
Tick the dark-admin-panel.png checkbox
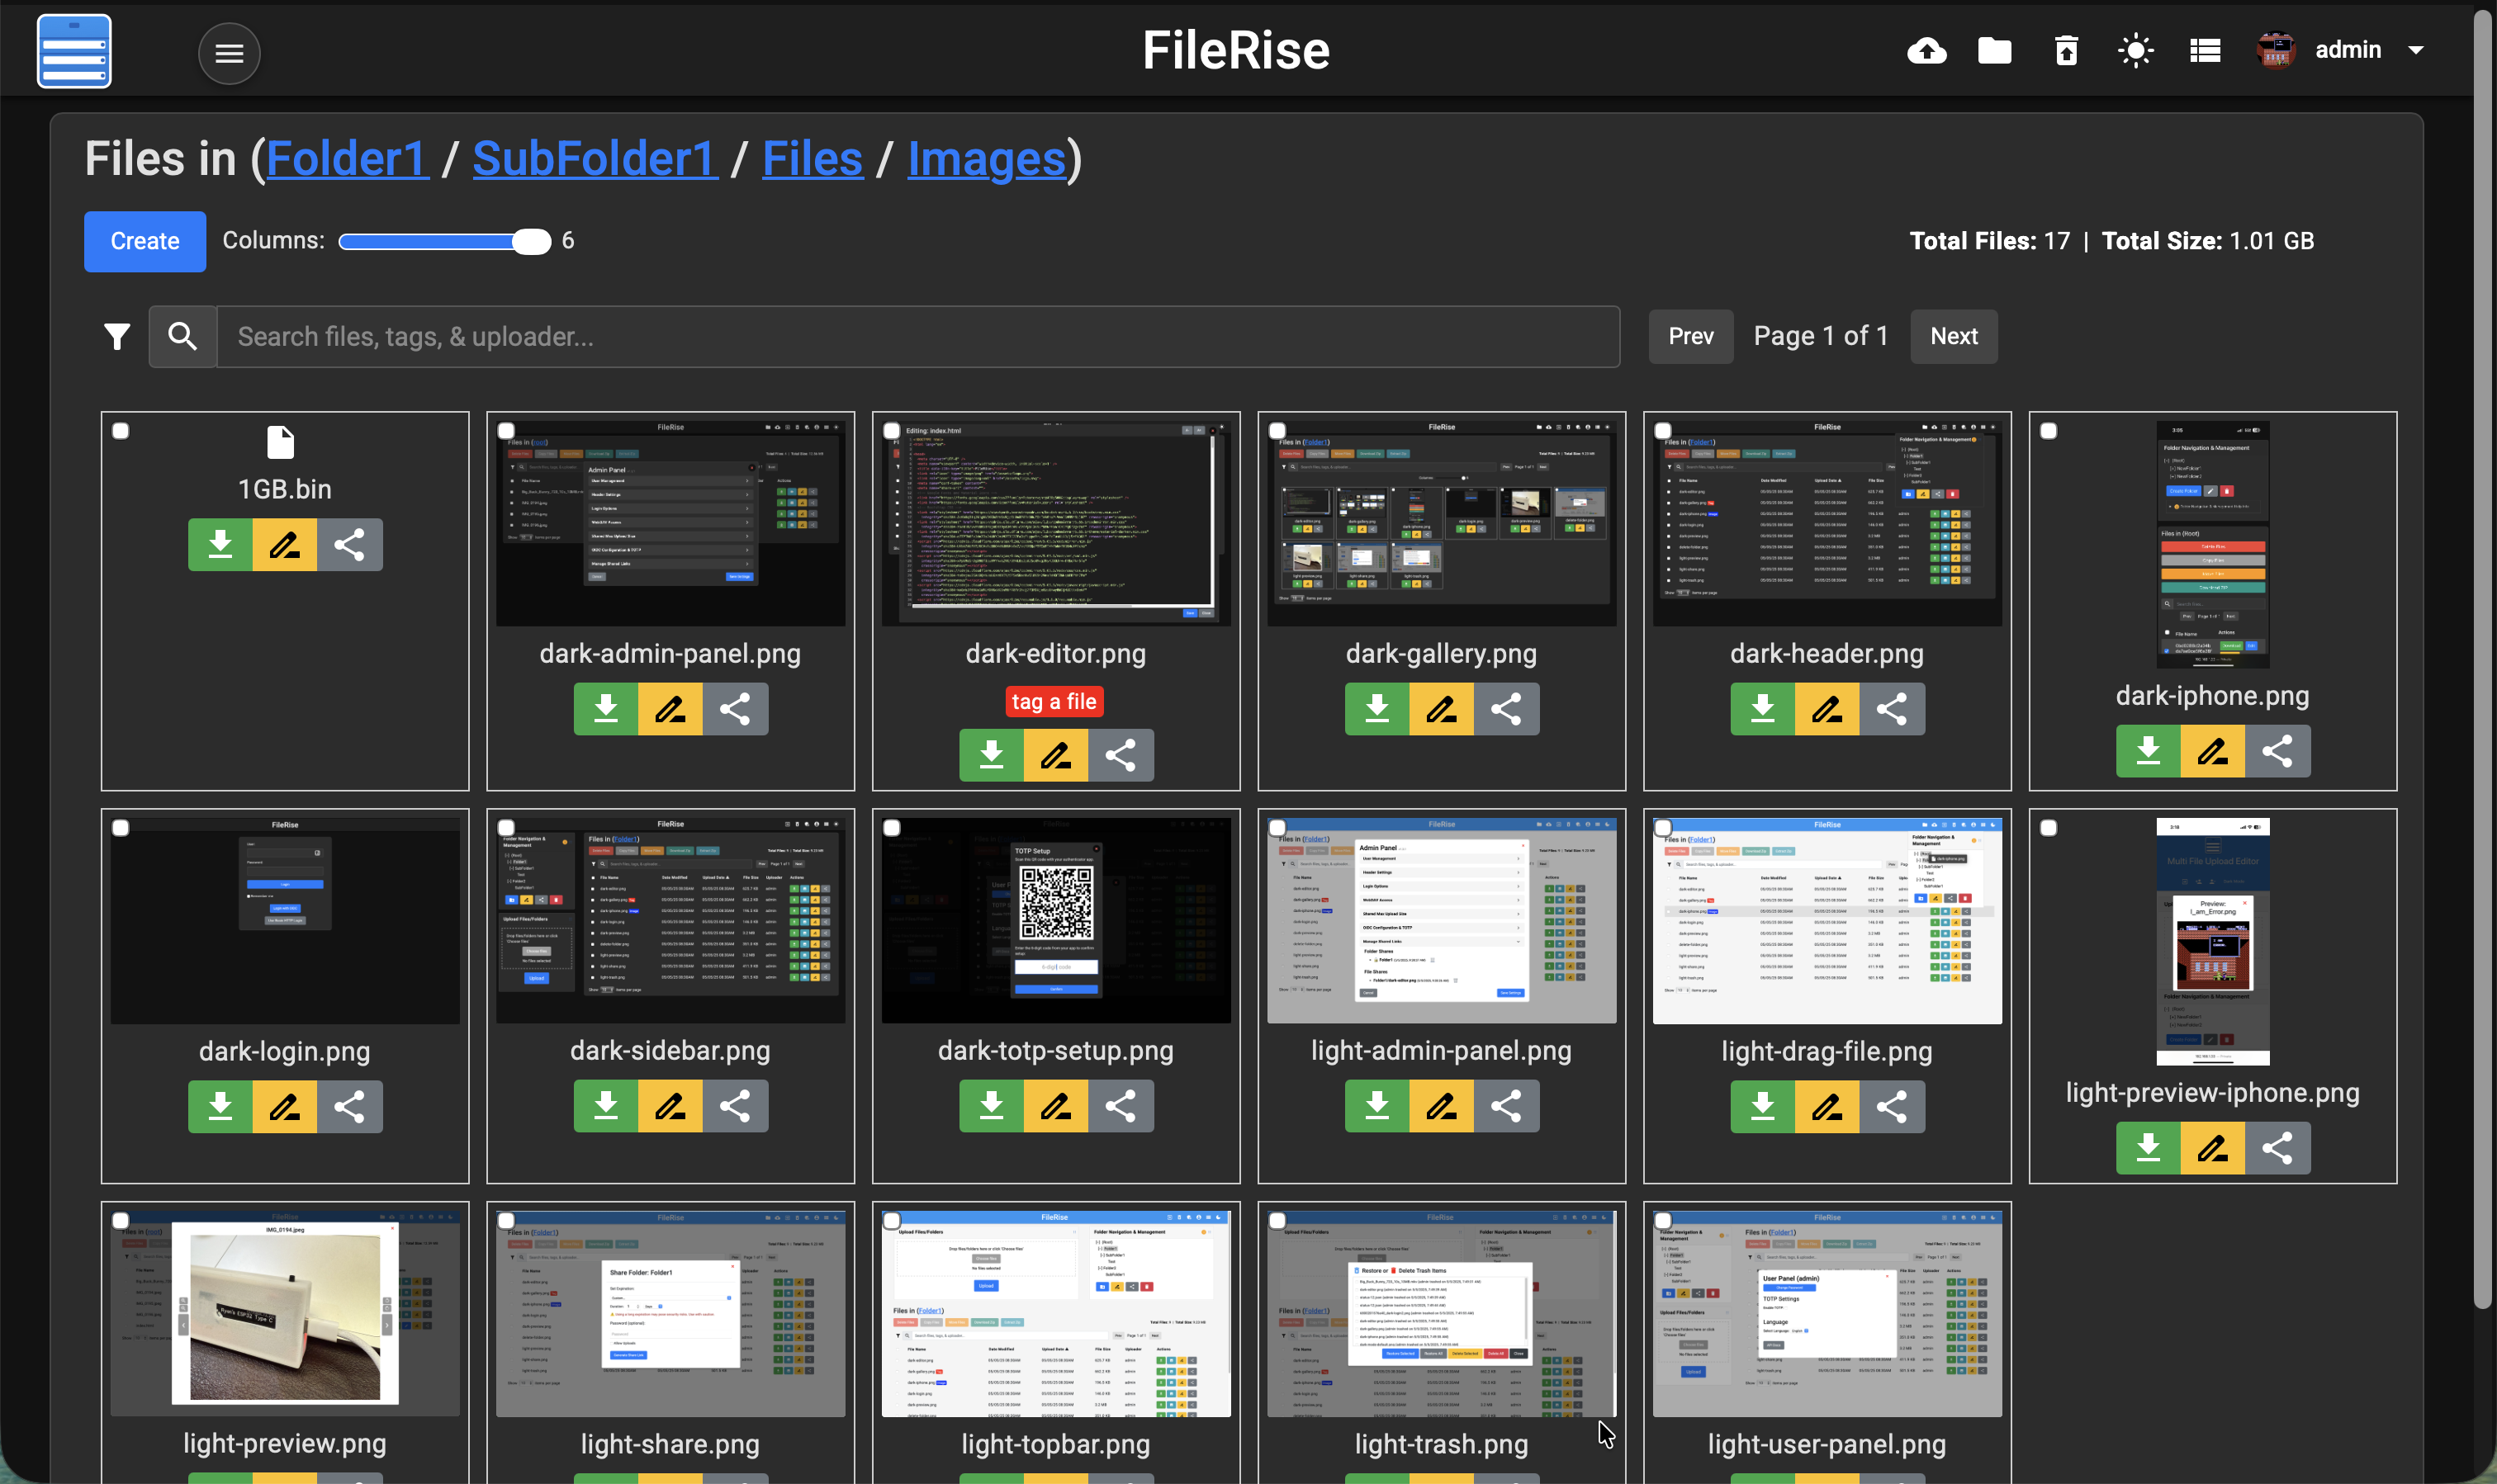pyautogui.click(x=506, y=431)
